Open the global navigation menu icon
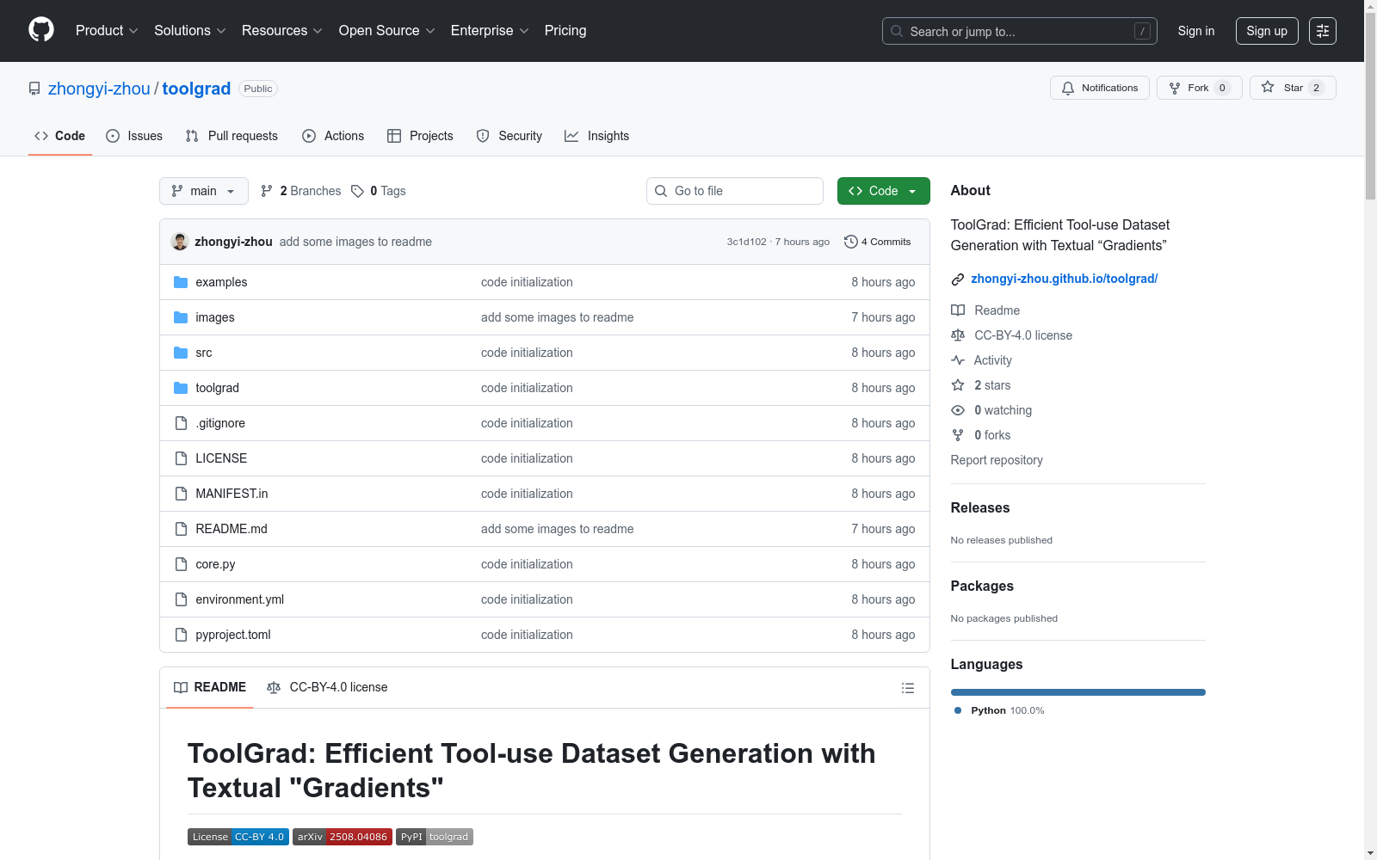1377x860 pixels. tap(1323, 31)
